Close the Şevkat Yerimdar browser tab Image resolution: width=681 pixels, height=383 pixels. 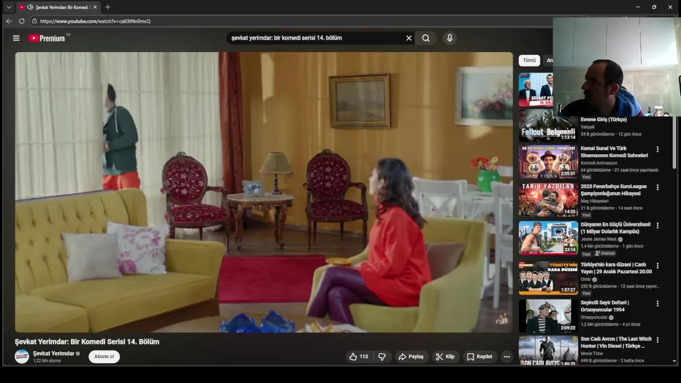(x=95, y=7)
